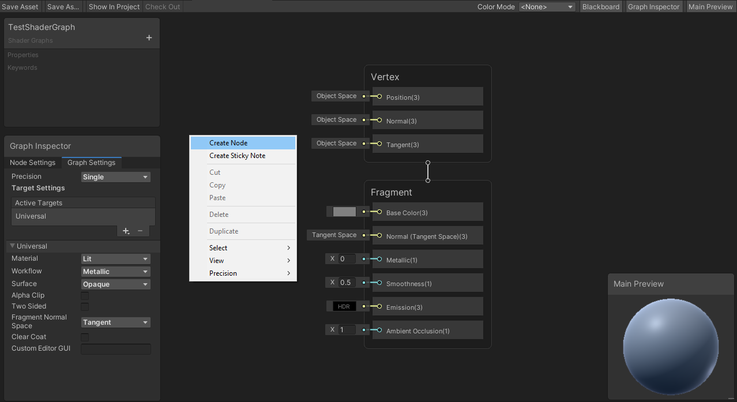Open the Select submenu arrow
This screenshot has width=737, height=402.
pyautogui.click(x=288, y=248)
